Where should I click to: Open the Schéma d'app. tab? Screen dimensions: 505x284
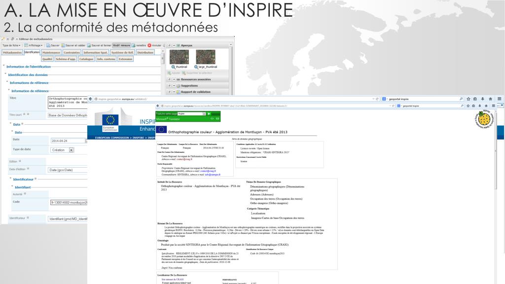coord(66,59)
